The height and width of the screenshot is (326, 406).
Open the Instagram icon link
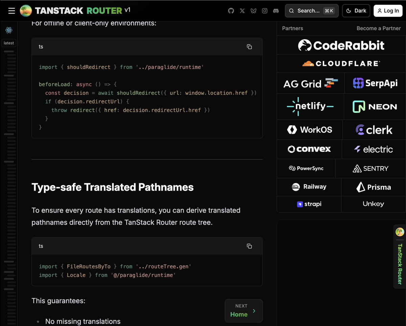pyautogui.click(x=265, y=11)
